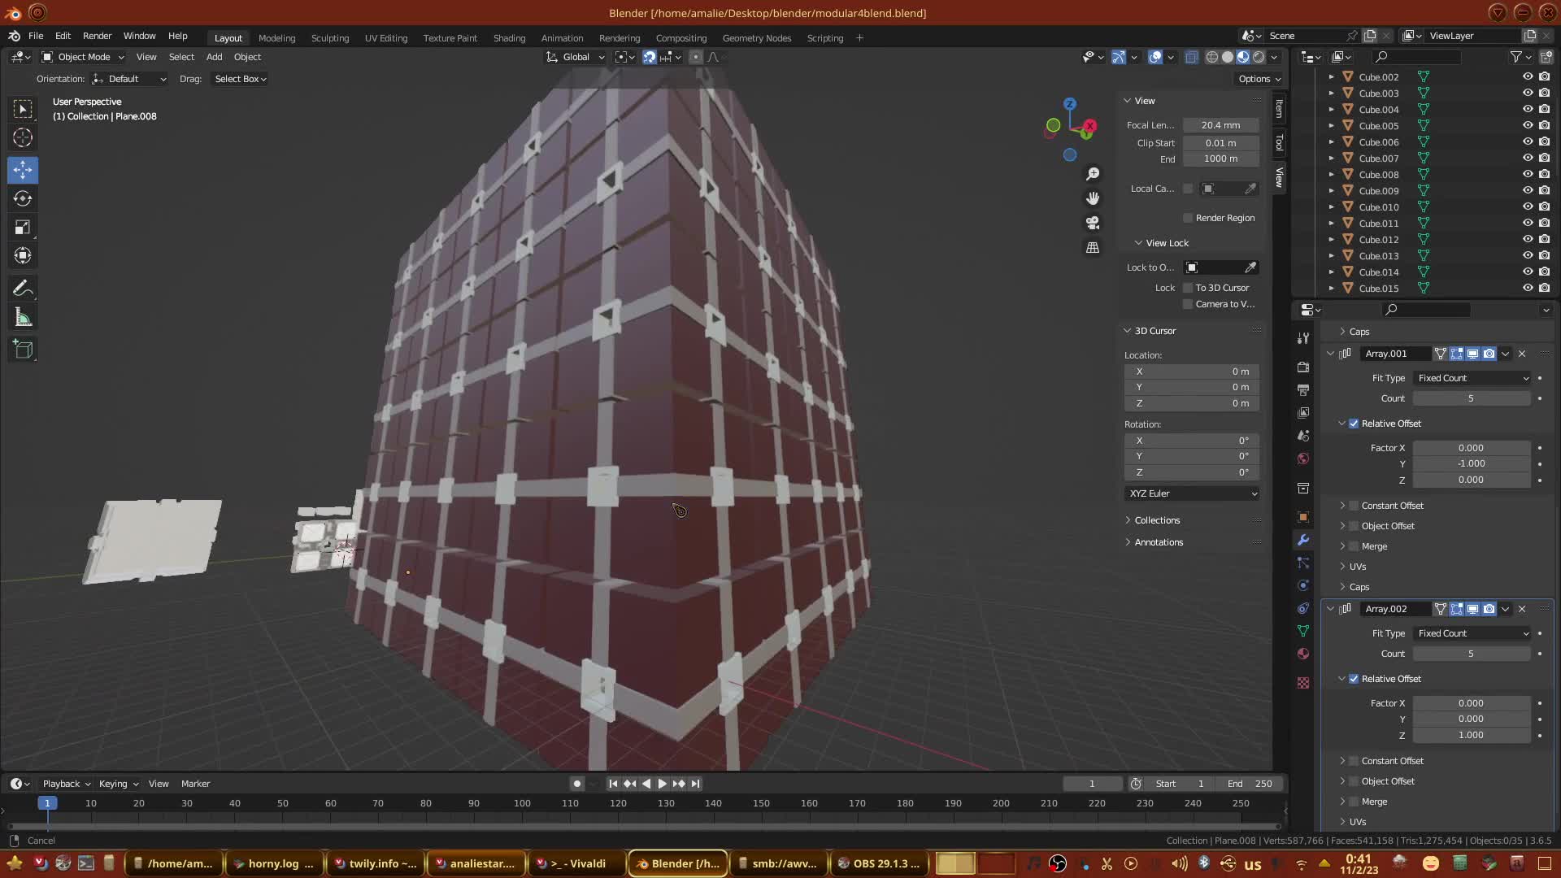Select the Scale tool
The width and height of the screenshot is (1561, 878).
pos(23,228)
